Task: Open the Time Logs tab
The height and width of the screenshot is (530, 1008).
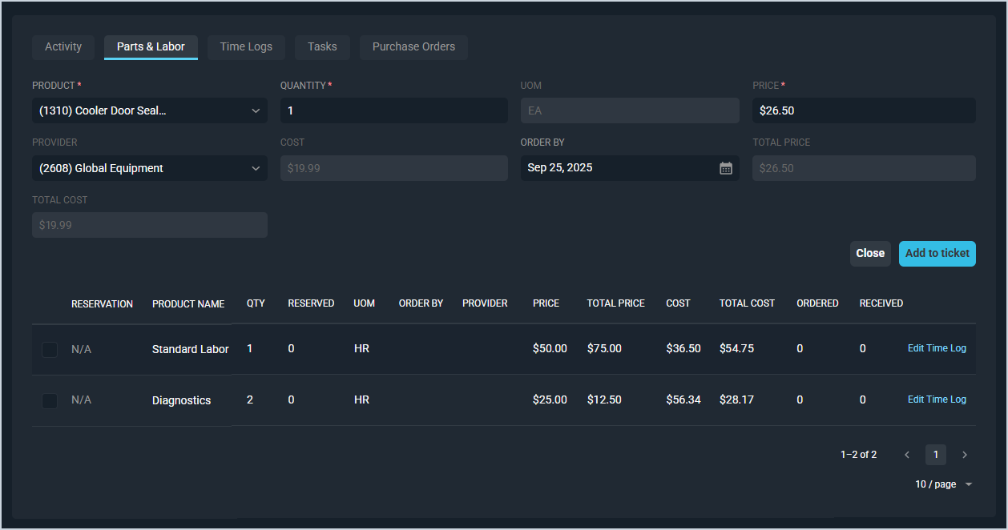Action: point(246,47)
